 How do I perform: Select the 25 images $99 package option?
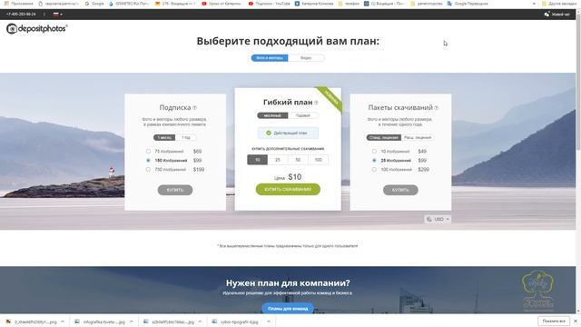pos(374,160)
